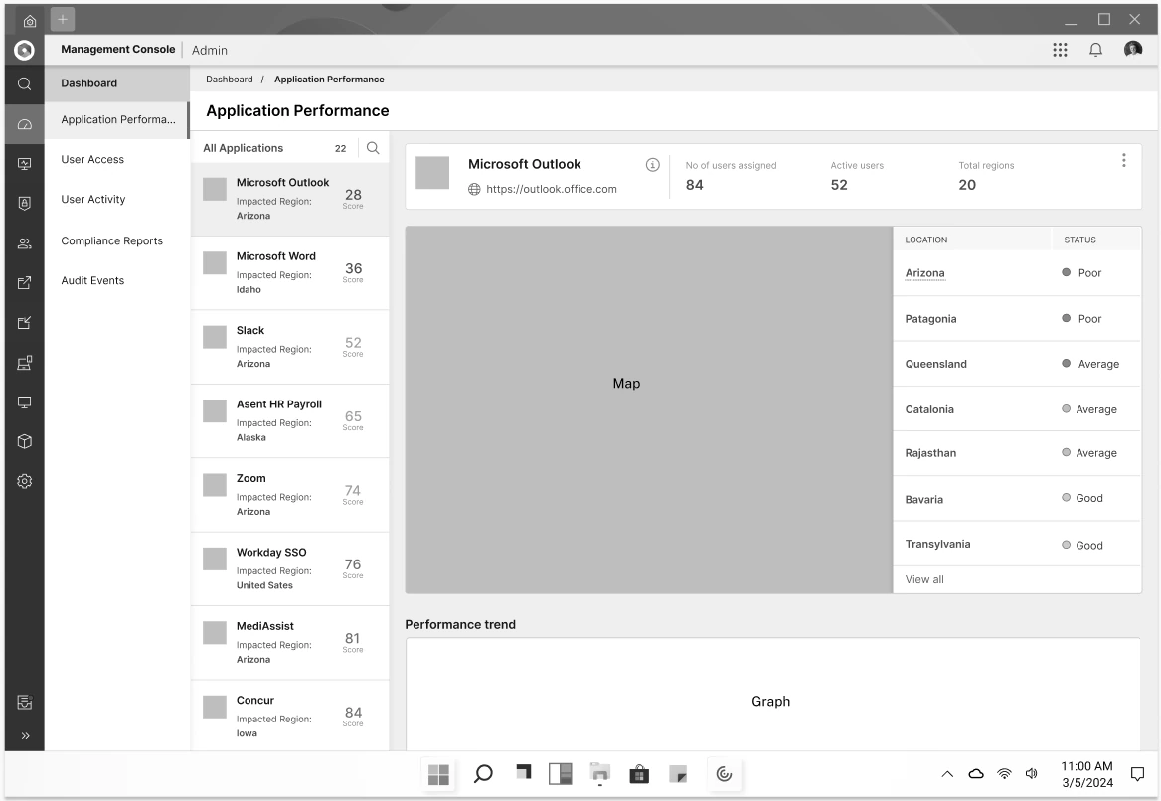The width and height of the screenshot is (1161, 801).
Task: Click the edit note icon in rail
Action: coord(25,323)
